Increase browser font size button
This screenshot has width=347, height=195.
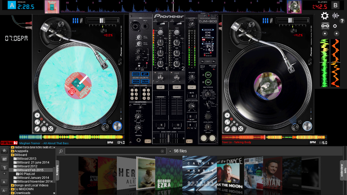(4, 190)
